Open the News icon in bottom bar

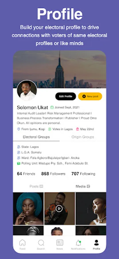60,243
